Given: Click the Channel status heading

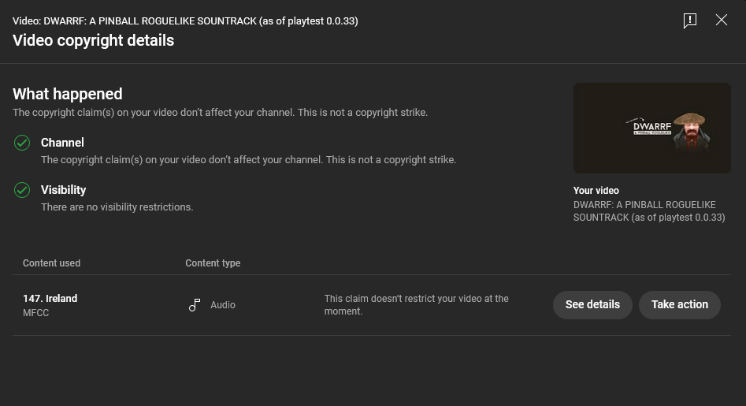Looking at the screenshot, I should (x=62, y=143).
